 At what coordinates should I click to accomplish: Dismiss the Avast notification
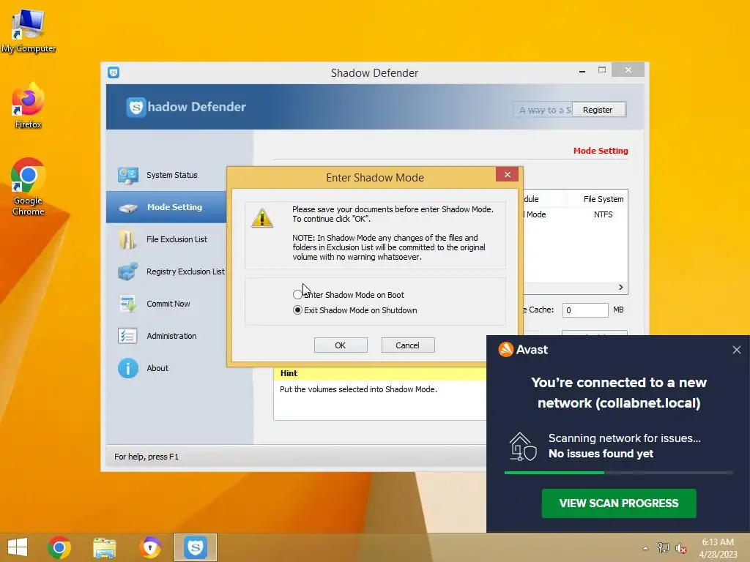click(737, 350)
